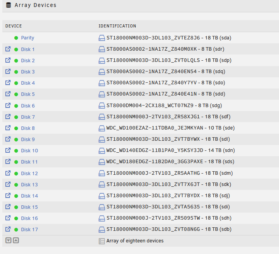This screenshot has width=279, height=254.
Task: Open Disk 6 browse icon
Action: click(x=8, y=106)
